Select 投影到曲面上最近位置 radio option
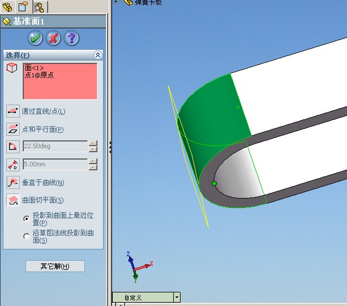347x306 pixels. click(27, 219)
